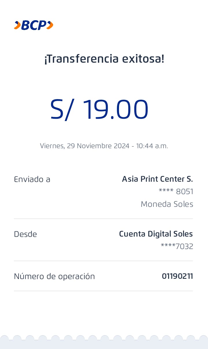Click the BCP logo
208x349 pixels.
pos(34,25)
